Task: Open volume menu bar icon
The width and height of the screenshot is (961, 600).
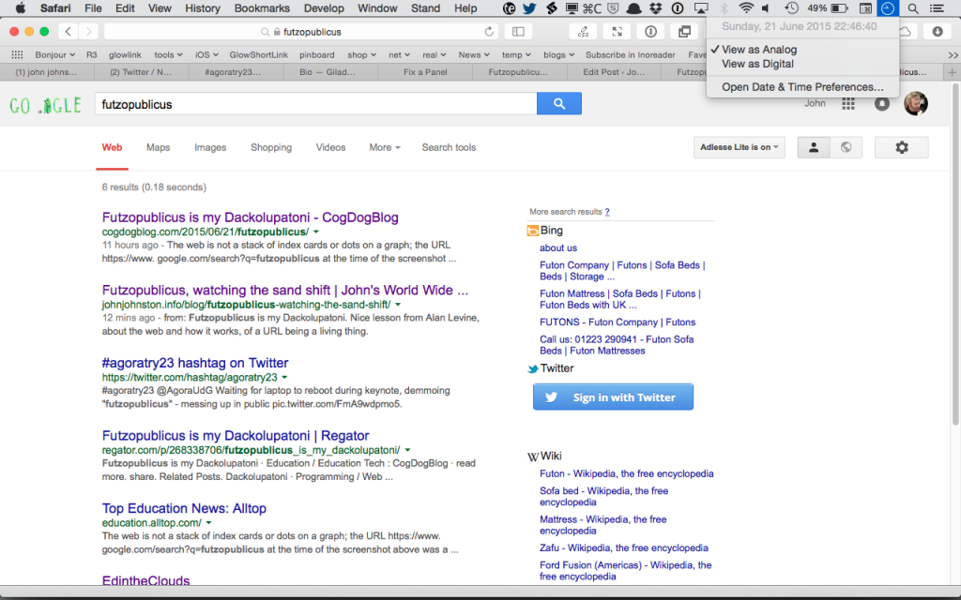Action: click(x=766, y=7)
